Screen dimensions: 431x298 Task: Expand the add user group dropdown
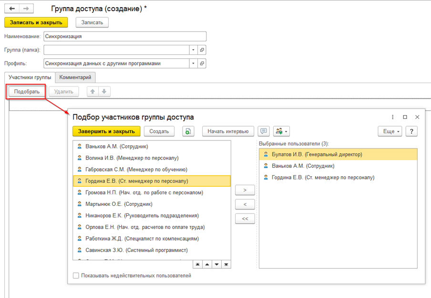click(x=281, y=131)
